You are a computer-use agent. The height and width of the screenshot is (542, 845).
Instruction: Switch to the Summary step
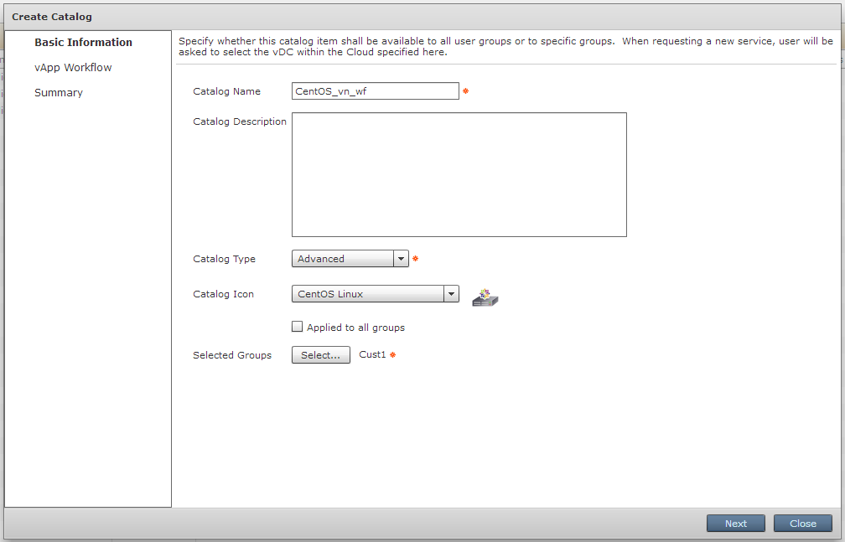click(59, 92)
